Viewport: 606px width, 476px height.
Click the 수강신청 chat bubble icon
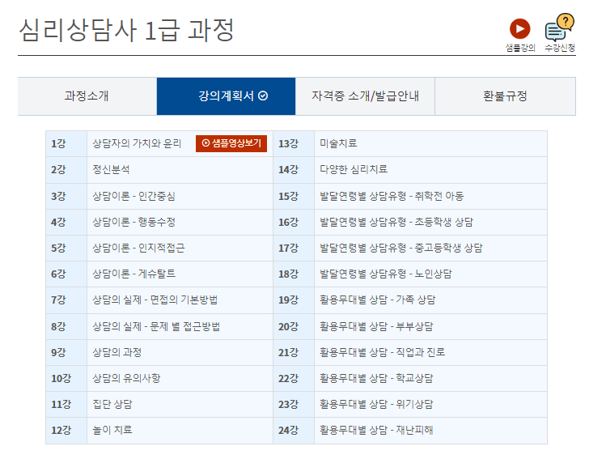[x=558, y=29]
